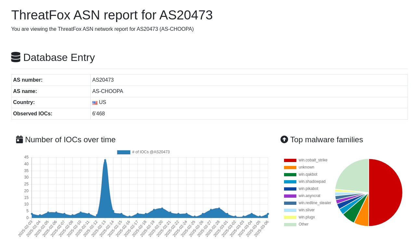Click the 2025-02-20 x-axis label

pos(156,229)
